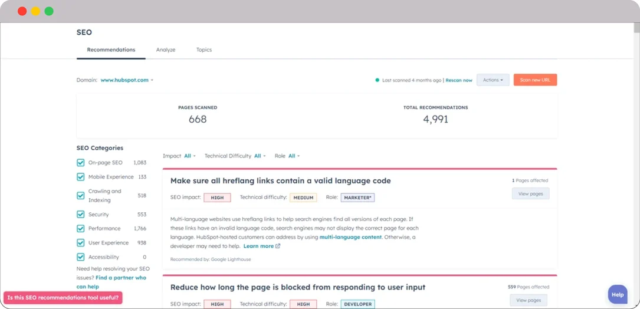Viewport: 640px width, 309px height.
Task: Click the Performance count 1,766
Action: tap(140, 229)
